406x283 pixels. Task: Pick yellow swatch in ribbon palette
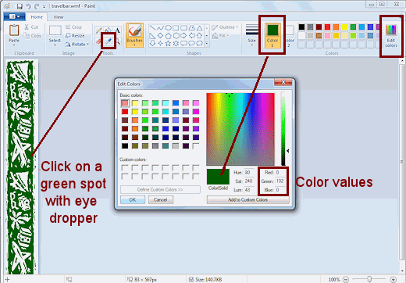tap(344, 27)
